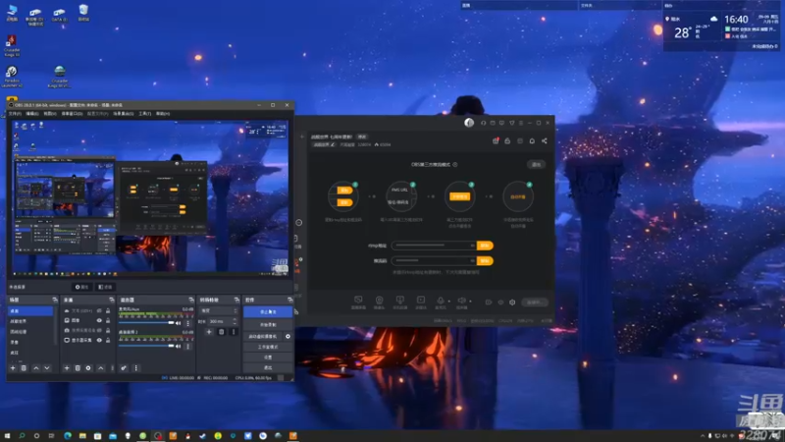The height and width of the screenshot is (442, 785).
Task: Open the View menu in OBS
Action: 50,114
